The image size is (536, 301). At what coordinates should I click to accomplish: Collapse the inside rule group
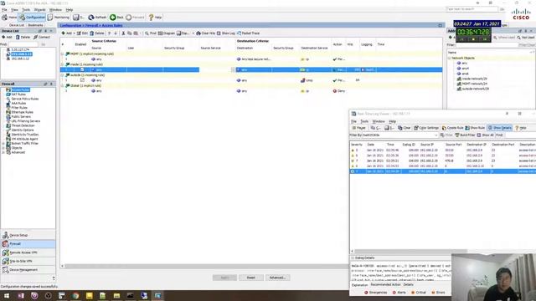62,64
